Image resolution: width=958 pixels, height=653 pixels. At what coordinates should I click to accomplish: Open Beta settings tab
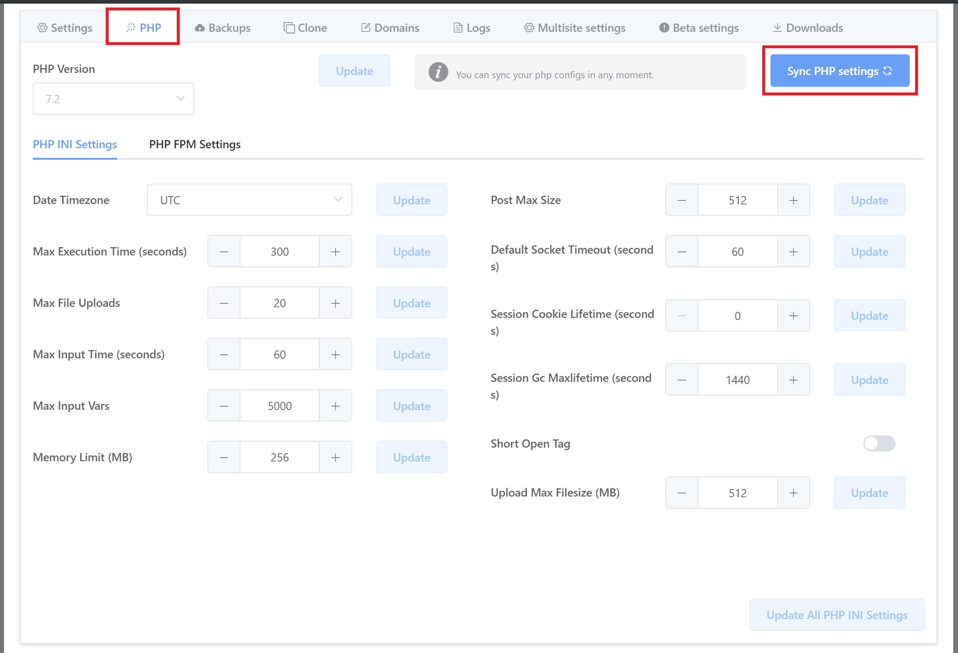point(699,28)
